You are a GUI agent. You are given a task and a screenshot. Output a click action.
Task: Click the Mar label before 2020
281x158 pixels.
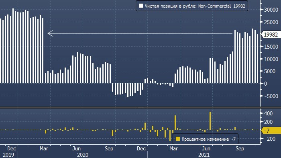[x=44, y=149]
